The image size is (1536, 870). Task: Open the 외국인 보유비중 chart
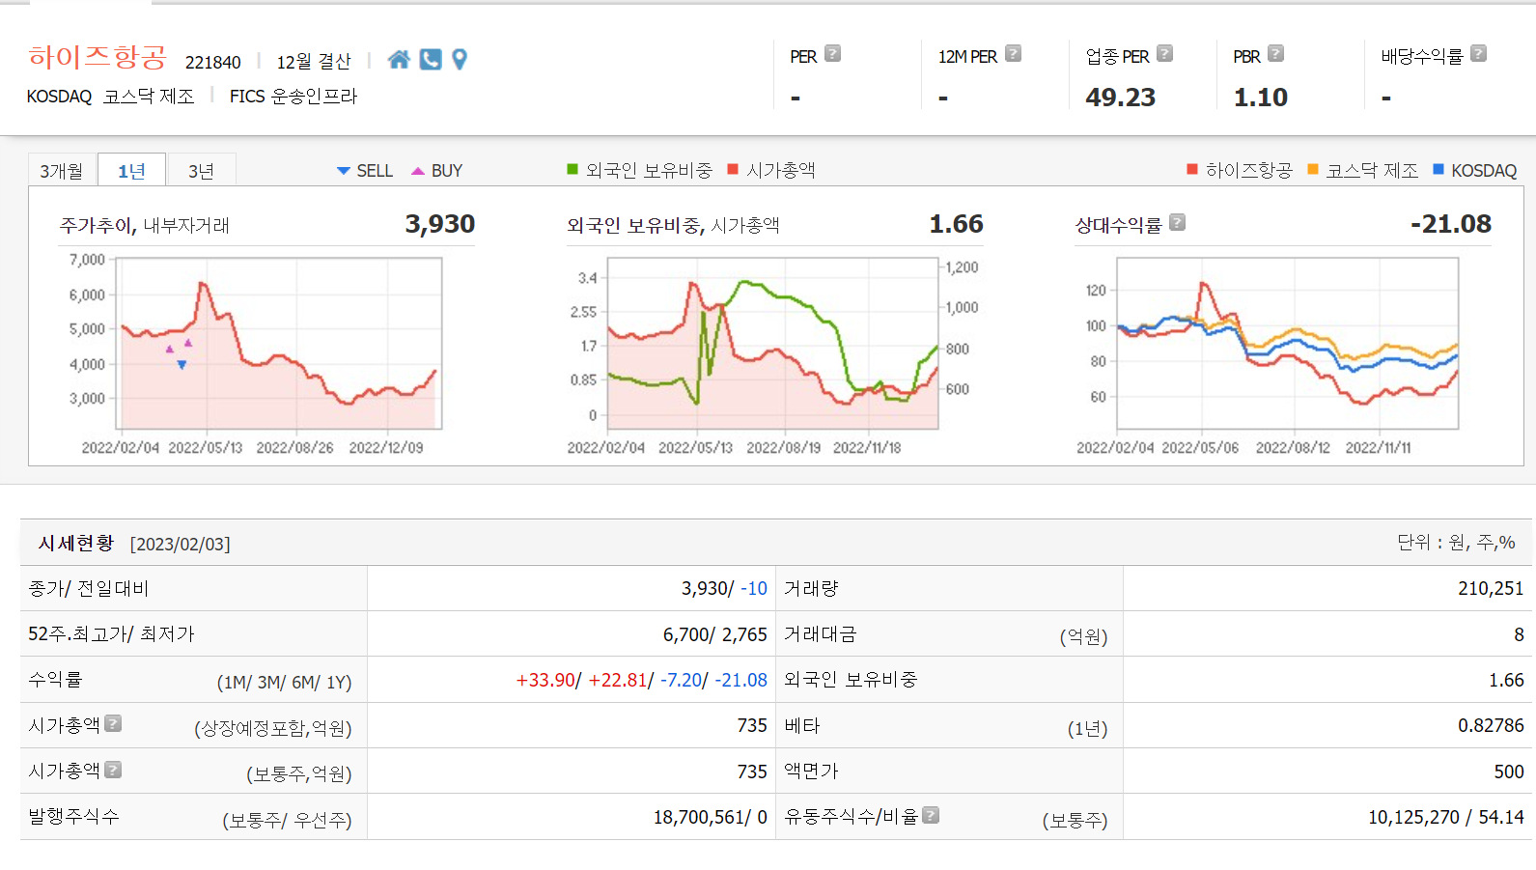click(x=772, y=344)
